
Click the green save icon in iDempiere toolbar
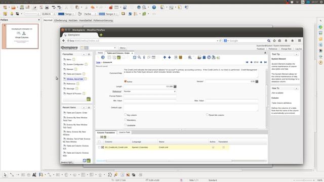118,57
